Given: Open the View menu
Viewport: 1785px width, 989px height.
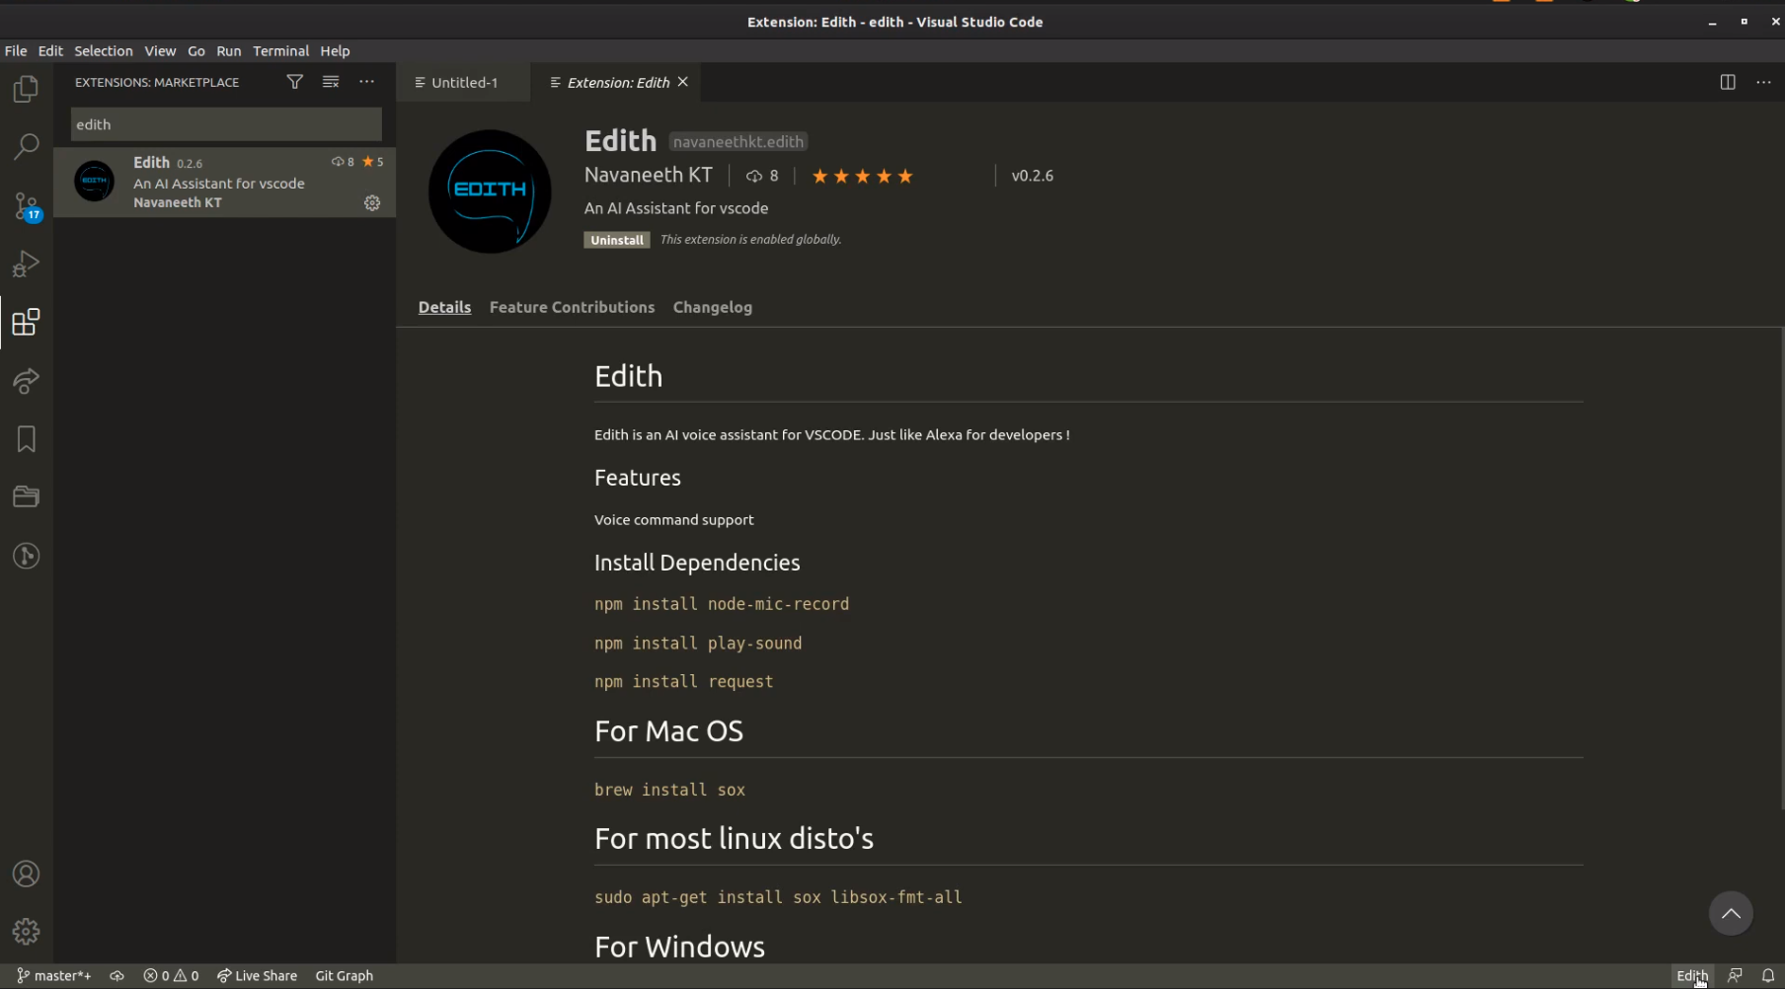Looking at the screenshot, I should coord(160,50).
